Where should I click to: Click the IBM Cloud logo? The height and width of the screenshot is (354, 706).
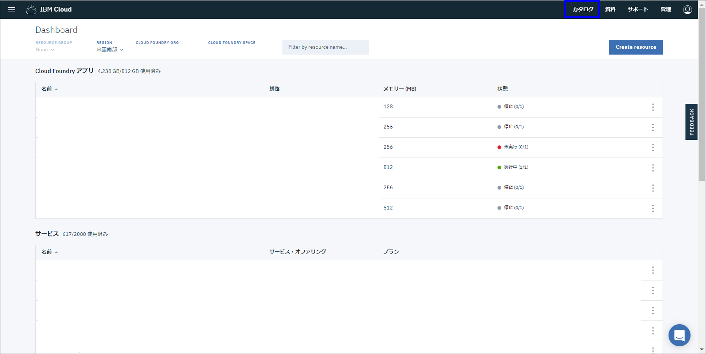(x=49, y=10)
